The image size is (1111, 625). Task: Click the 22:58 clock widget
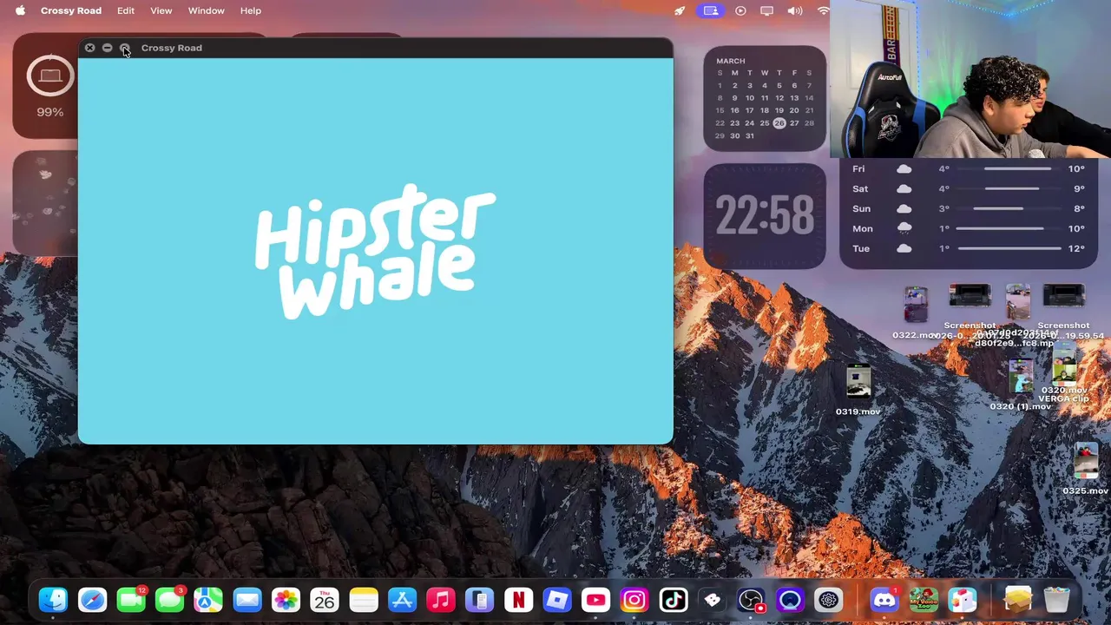765,215
